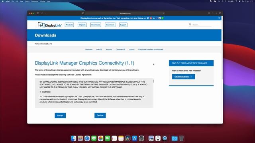255x143 pixels.
Task: Click the Safari compass icon in the Dock
Action: pyautogui.click(x=87, y=138)
